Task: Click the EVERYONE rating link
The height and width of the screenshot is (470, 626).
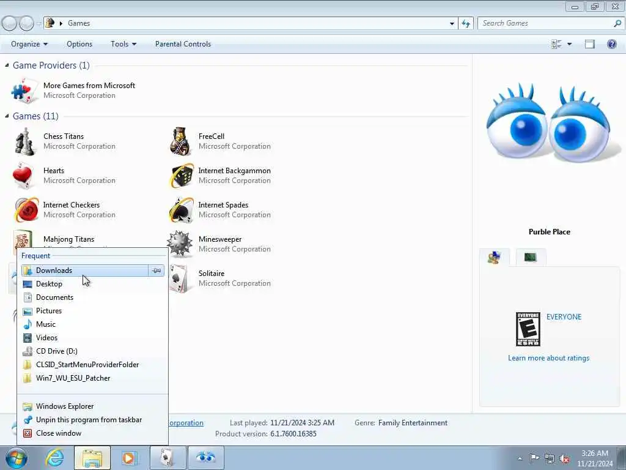Action: [x=564, y=317]
